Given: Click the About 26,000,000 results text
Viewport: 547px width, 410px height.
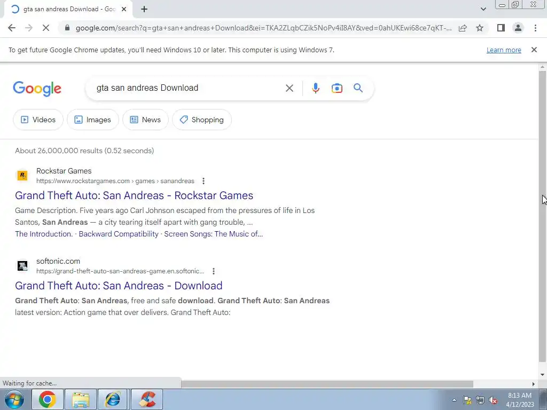Looking at the screenshot, I should coord(84,151).
